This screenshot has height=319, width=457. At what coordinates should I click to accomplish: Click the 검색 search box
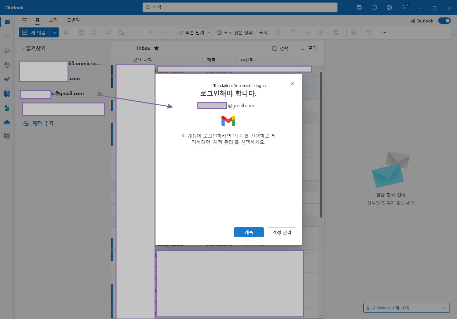pyautogui.click(x=240, y=7)
